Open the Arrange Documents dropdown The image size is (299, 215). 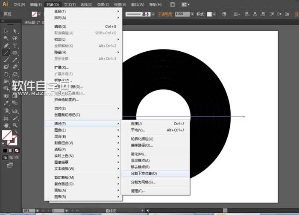click(185, 4)
